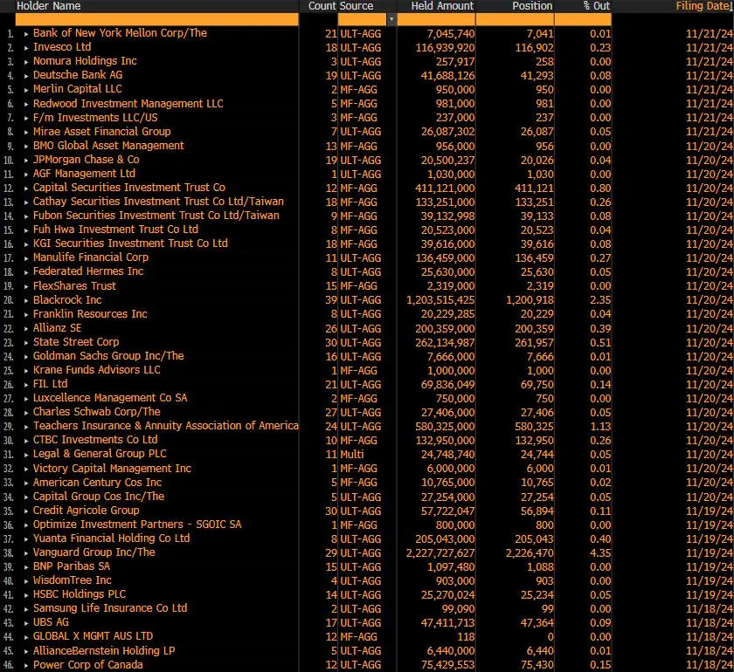The height and width of the screenshot is (672, 734).
Task: Expand the Vanguard Group Inc/The row
Action: click(24, 552)
